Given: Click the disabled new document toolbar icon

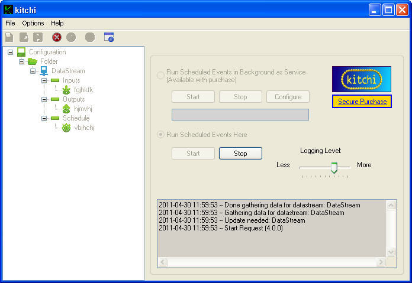Looking at the screenshot, I should click(x=9, y=37).
